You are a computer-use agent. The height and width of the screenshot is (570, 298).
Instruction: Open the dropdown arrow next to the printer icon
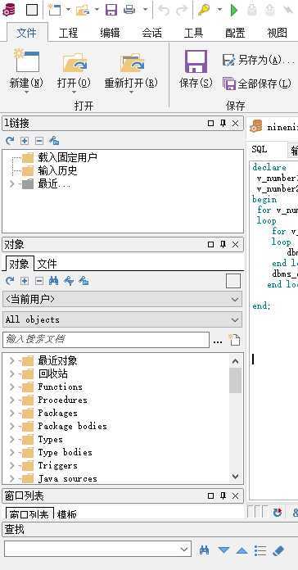(145, 10)
